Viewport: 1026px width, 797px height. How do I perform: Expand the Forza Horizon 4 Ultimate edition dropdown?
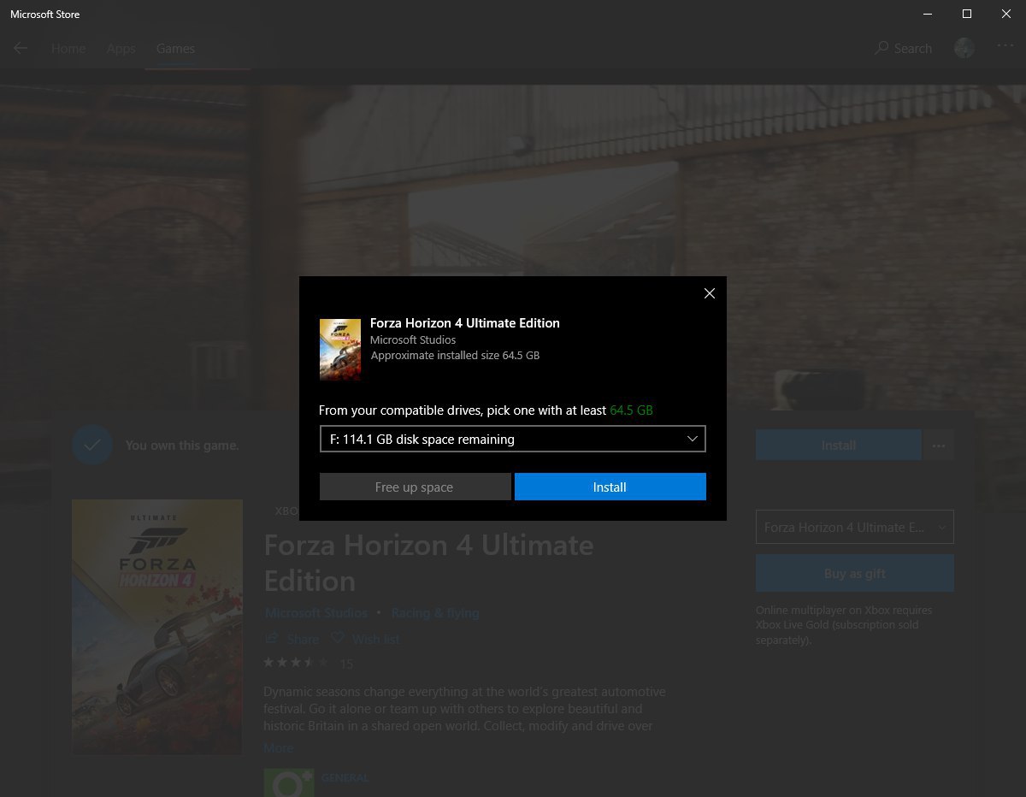(x=855, y=528)
